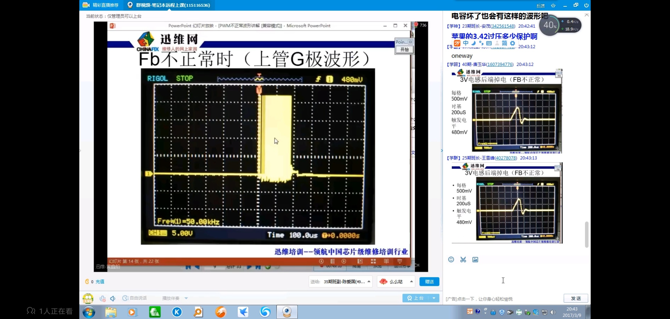Open Sogou browser from the taskbar
This screenshot has width=670, height=319.
[x=265, y=312]
